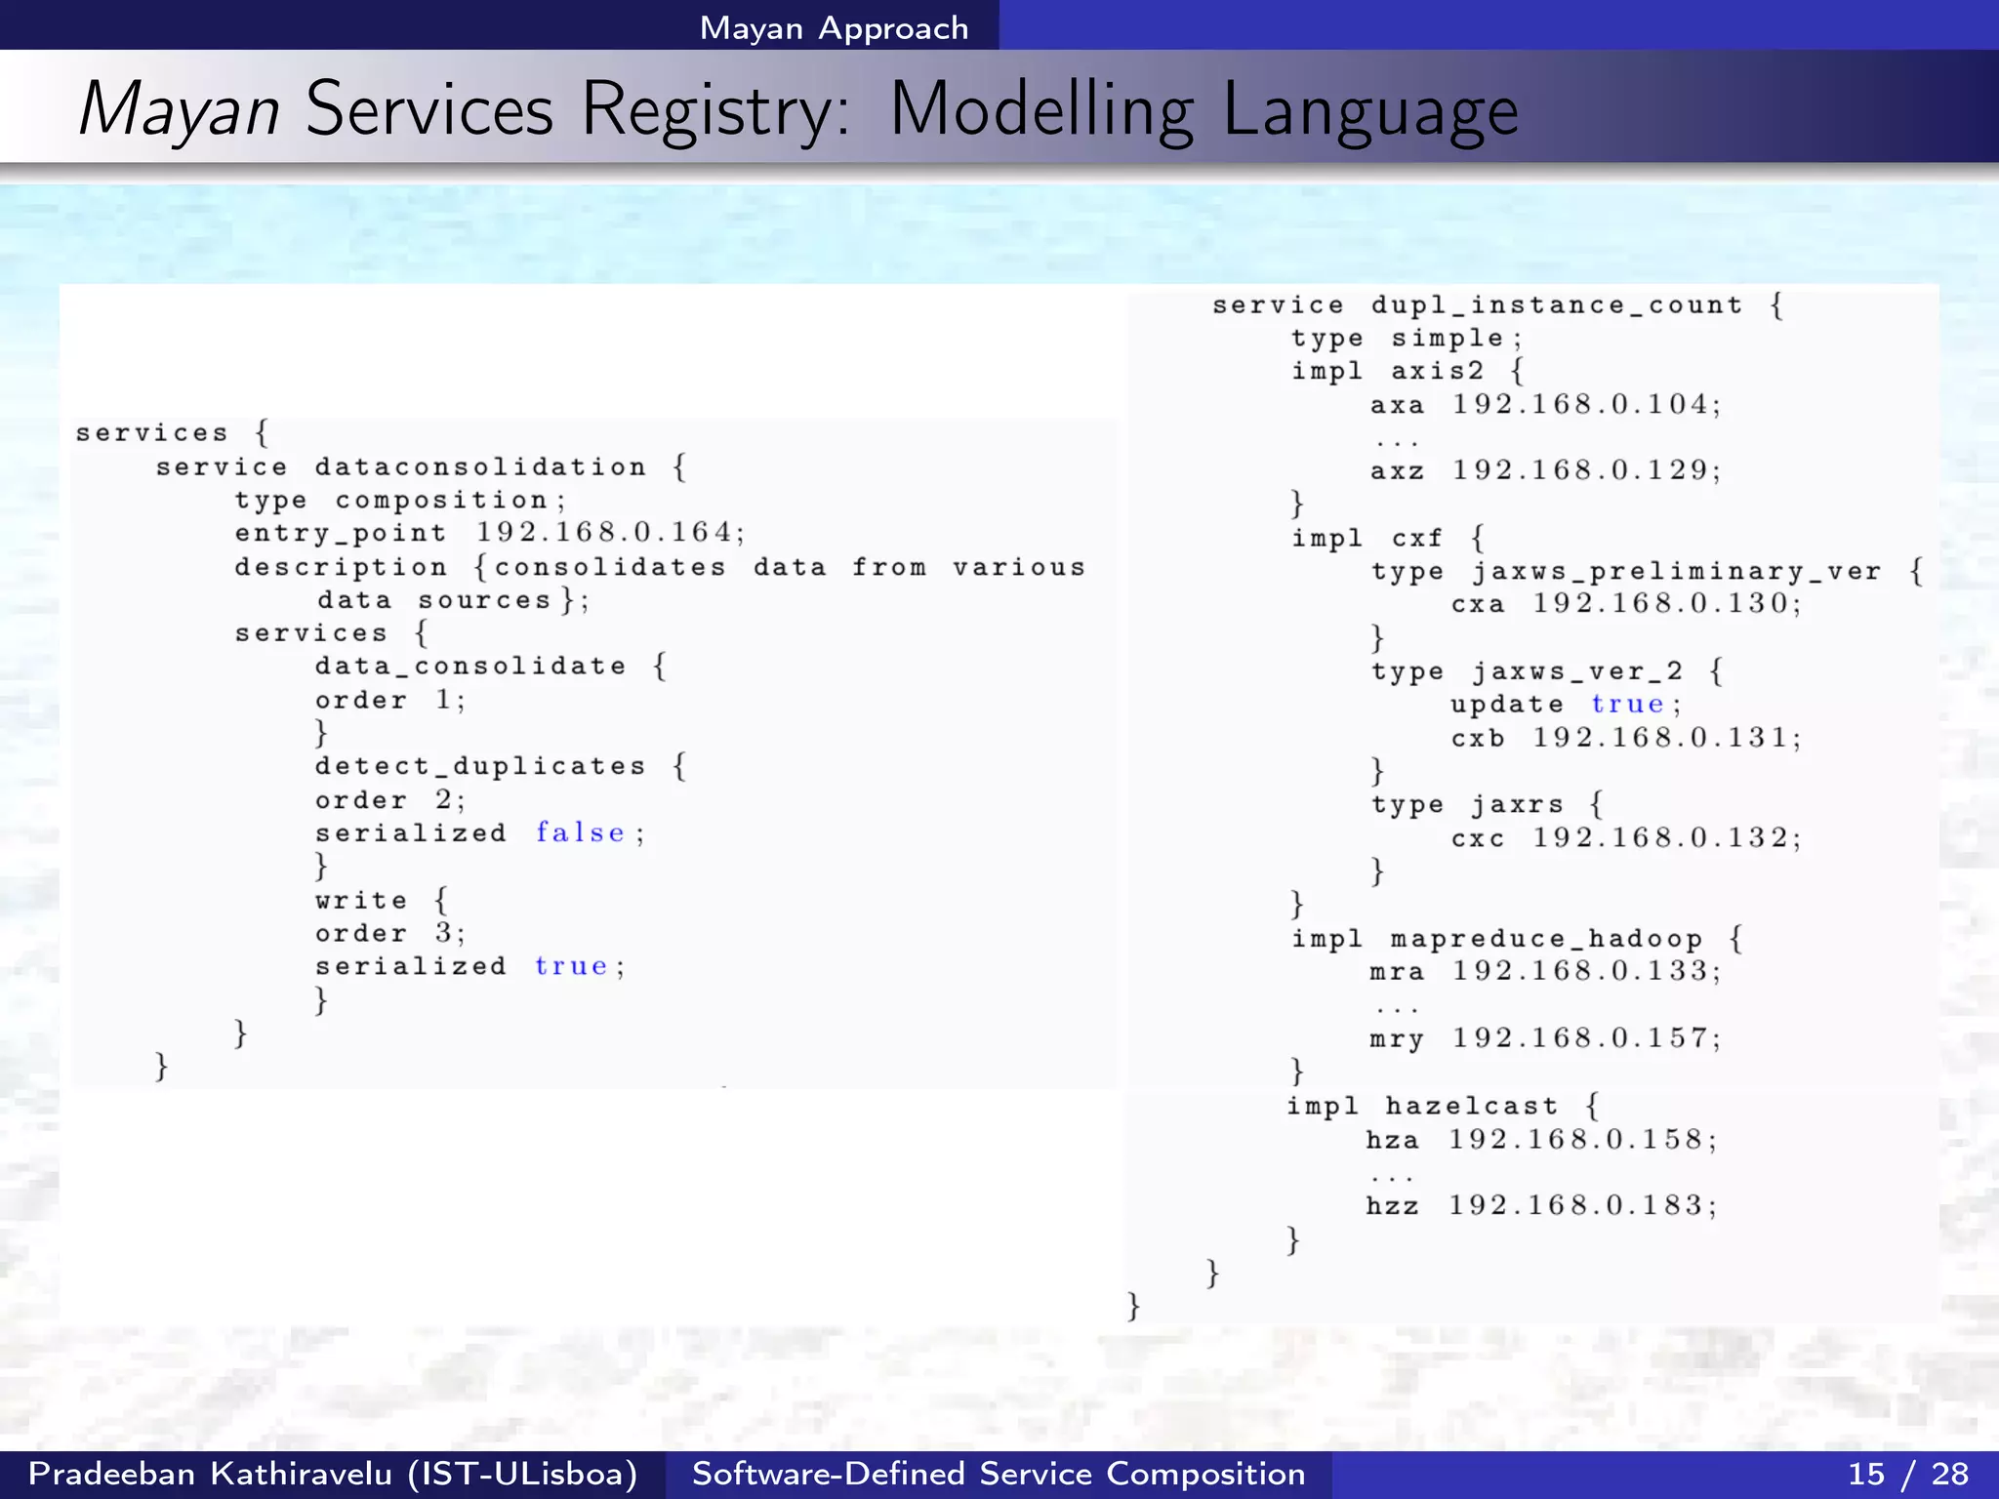Screen dimensions: 1999x1499
Task: Click the line 'service dataconsolidation {'
Action: coord(422,467)
